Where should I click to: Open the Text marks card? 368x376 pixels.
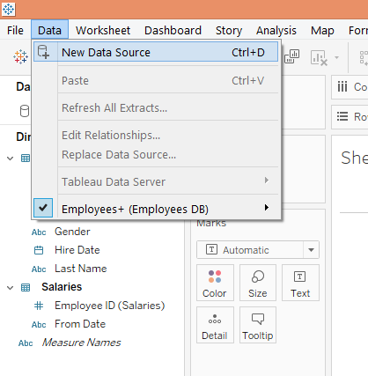point(300,283)
